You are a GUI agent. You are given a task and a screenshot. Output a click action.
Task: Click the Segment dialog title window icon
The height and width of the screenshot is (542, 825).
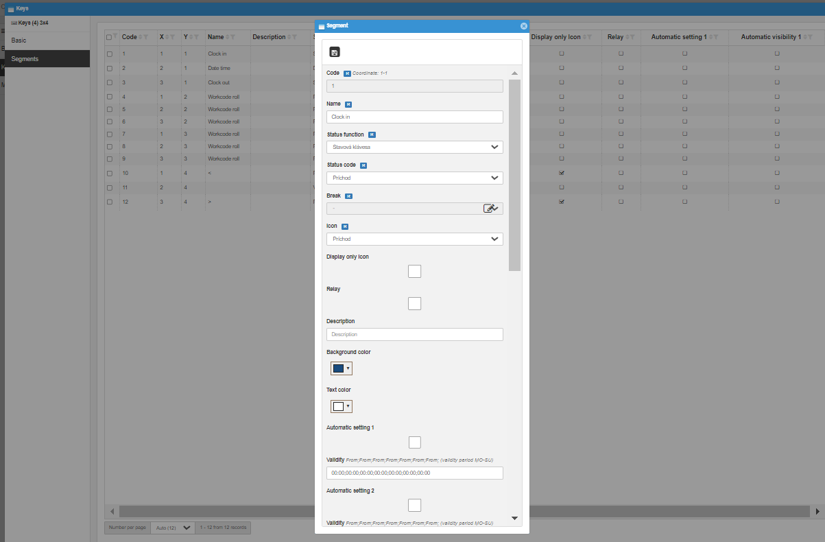click(322, 26)
